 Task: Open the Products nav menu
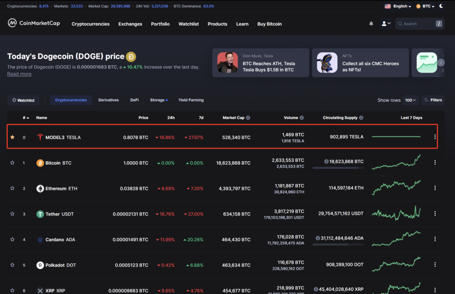[217, 24]
